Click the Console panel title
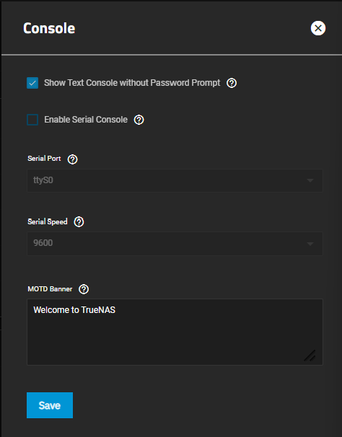 pyautogui.click(x=49, y=28)
